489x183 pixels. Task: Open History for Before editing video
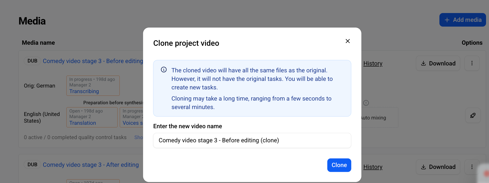373,63
